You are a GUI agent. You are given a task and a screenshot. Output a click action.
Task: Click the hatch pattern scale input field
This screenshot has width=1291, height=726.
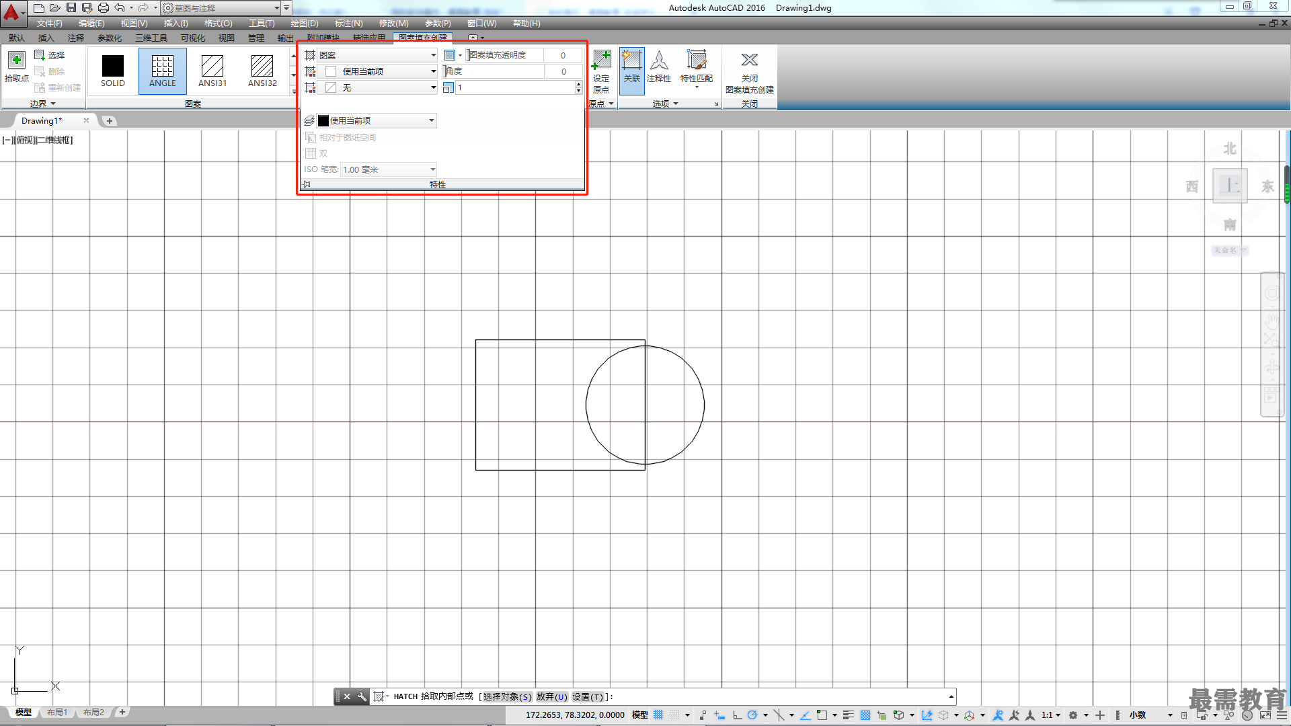point(514,87)
